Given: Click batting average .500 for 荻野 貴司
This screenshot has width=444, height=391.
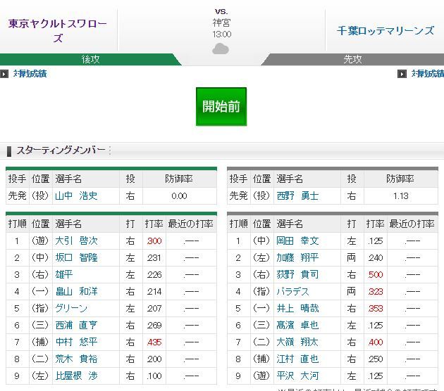Looking at the screenshot, I should (376, 275).
